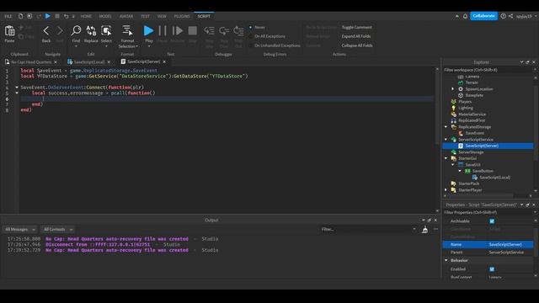
Task: Click the Resume playtest icon
Action: coord(178,30)
